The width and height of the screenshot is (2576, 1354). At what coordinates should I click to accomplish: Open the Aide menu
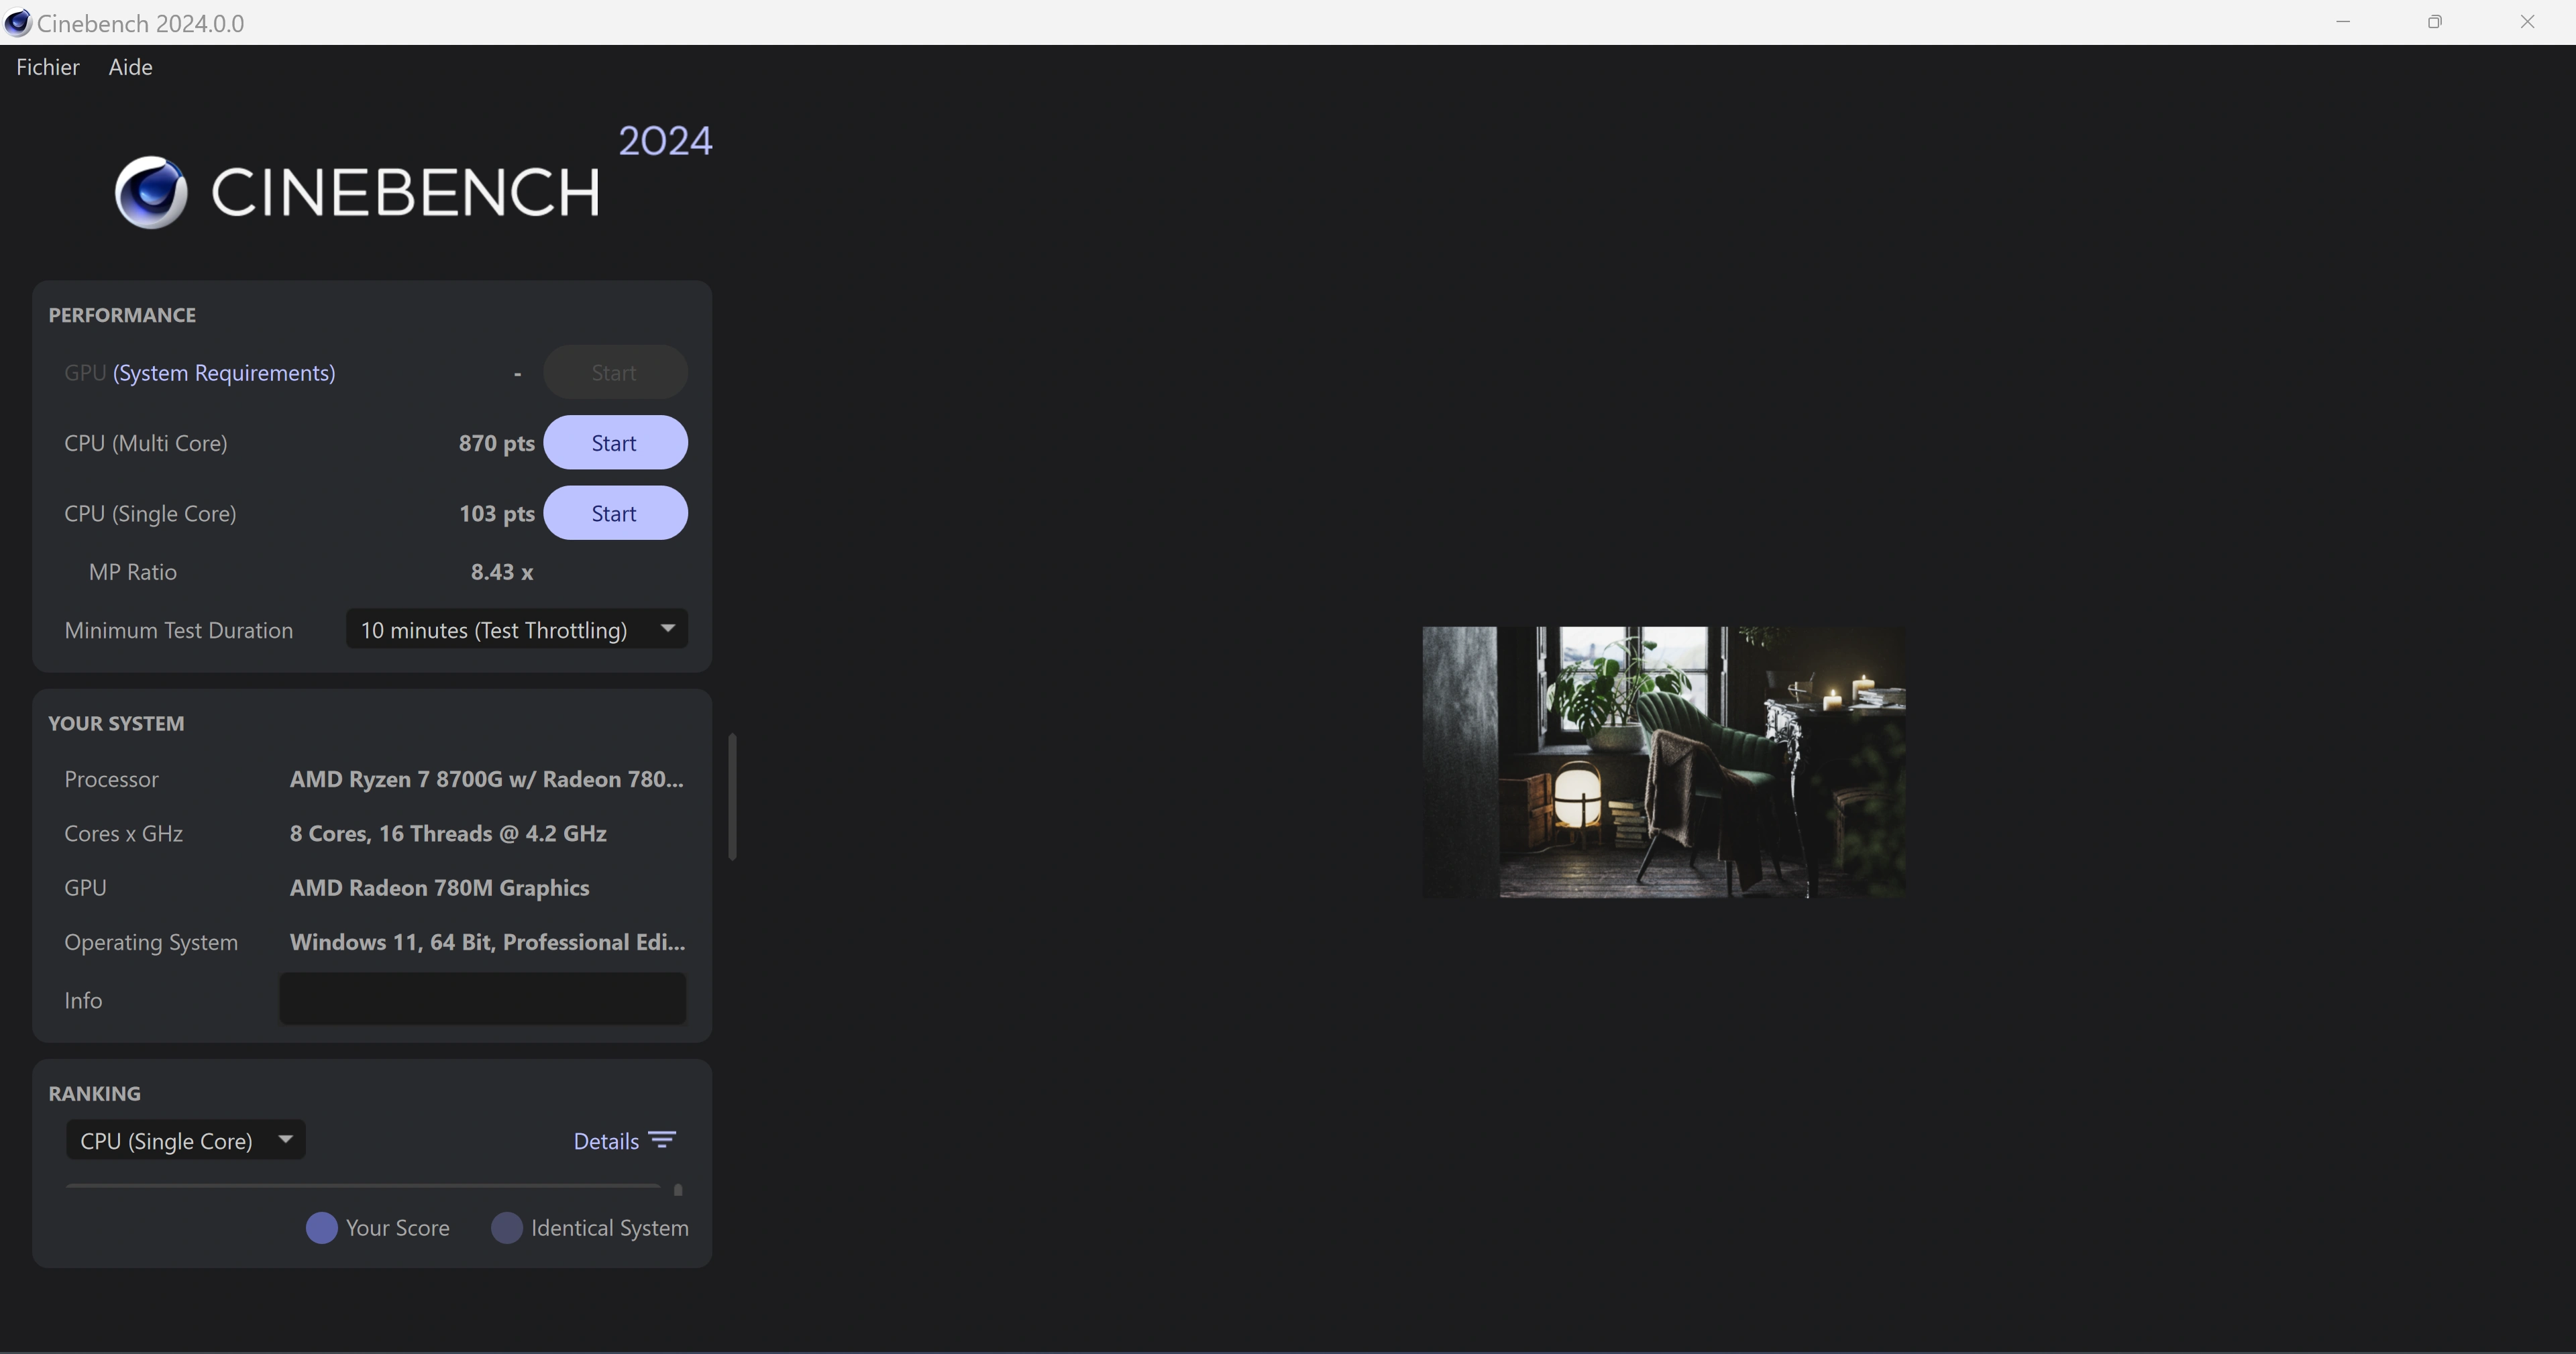129,65
